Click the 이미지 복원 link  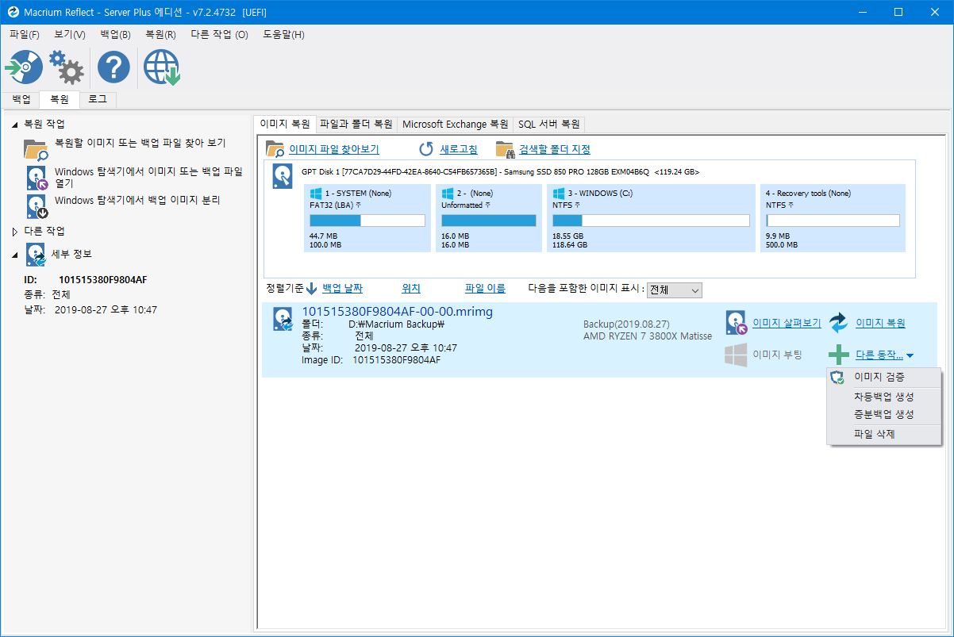tap(880, 323)
